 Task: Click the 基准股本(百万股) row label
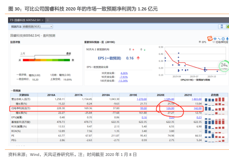pyautogui.click(x=21, y=122)
